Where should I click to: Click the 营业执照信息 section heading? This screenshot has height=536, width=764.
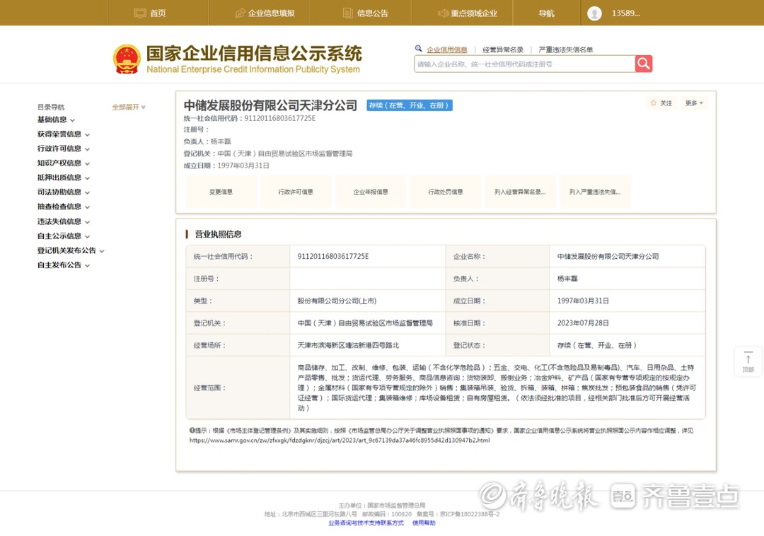(218, 234)
